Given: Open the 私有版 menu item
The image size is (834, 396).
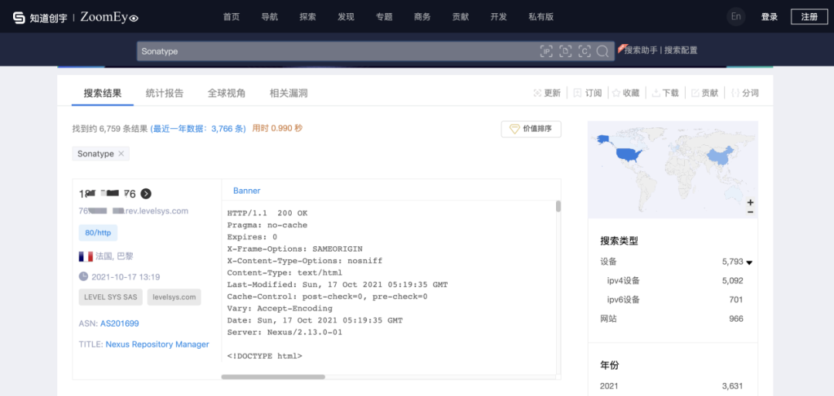Looking at the screenshot, I should point(541,17).
